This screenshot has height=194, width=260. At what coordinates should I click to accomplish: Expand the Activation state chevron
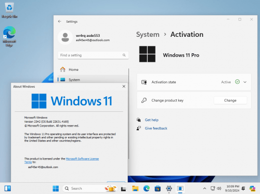coord(245,82)
